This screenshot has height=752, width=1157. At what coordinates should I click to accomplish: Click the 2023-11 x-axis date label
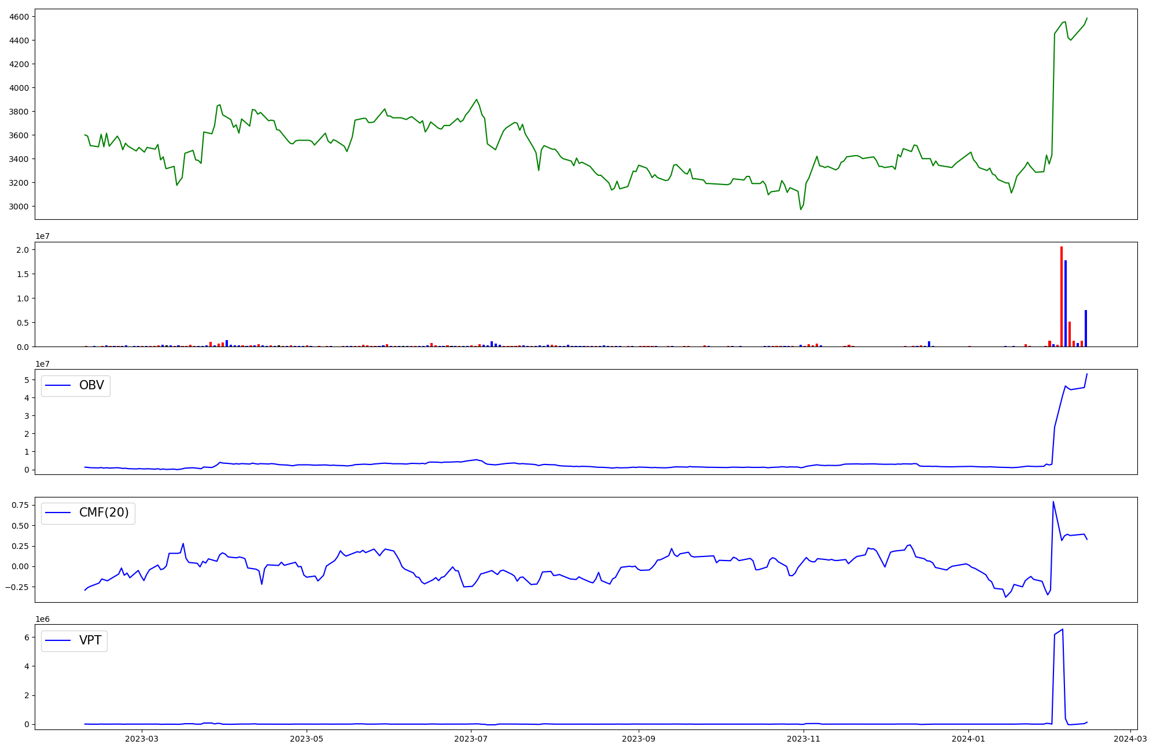coord(804,739)
